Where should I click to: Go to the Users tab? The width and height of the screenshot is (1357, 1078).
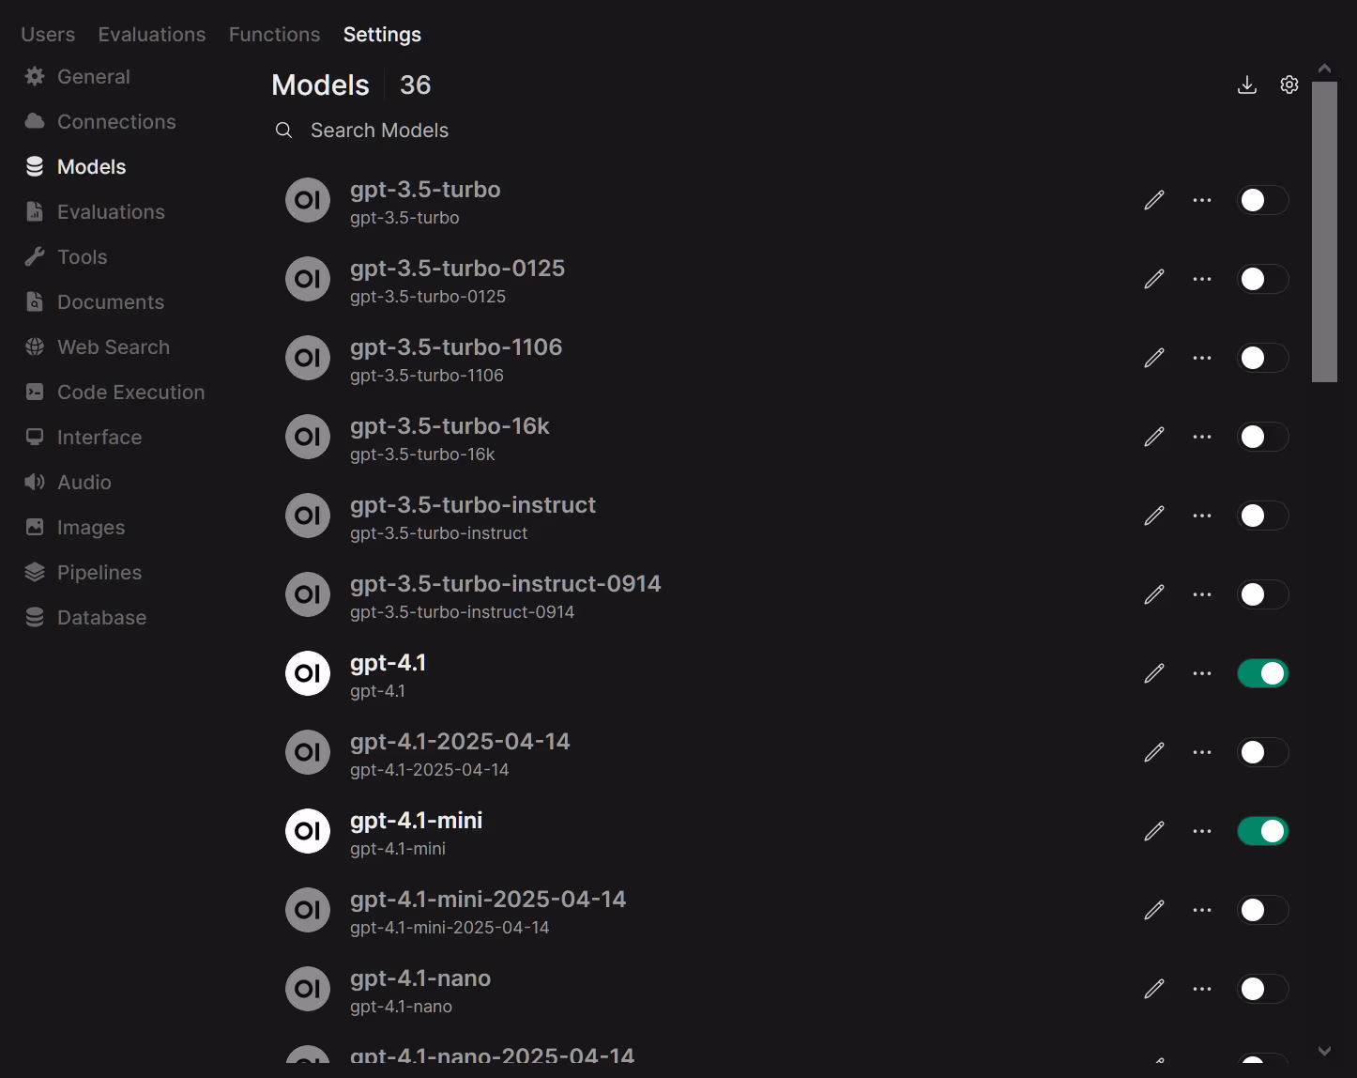click(x=48, y=35)
